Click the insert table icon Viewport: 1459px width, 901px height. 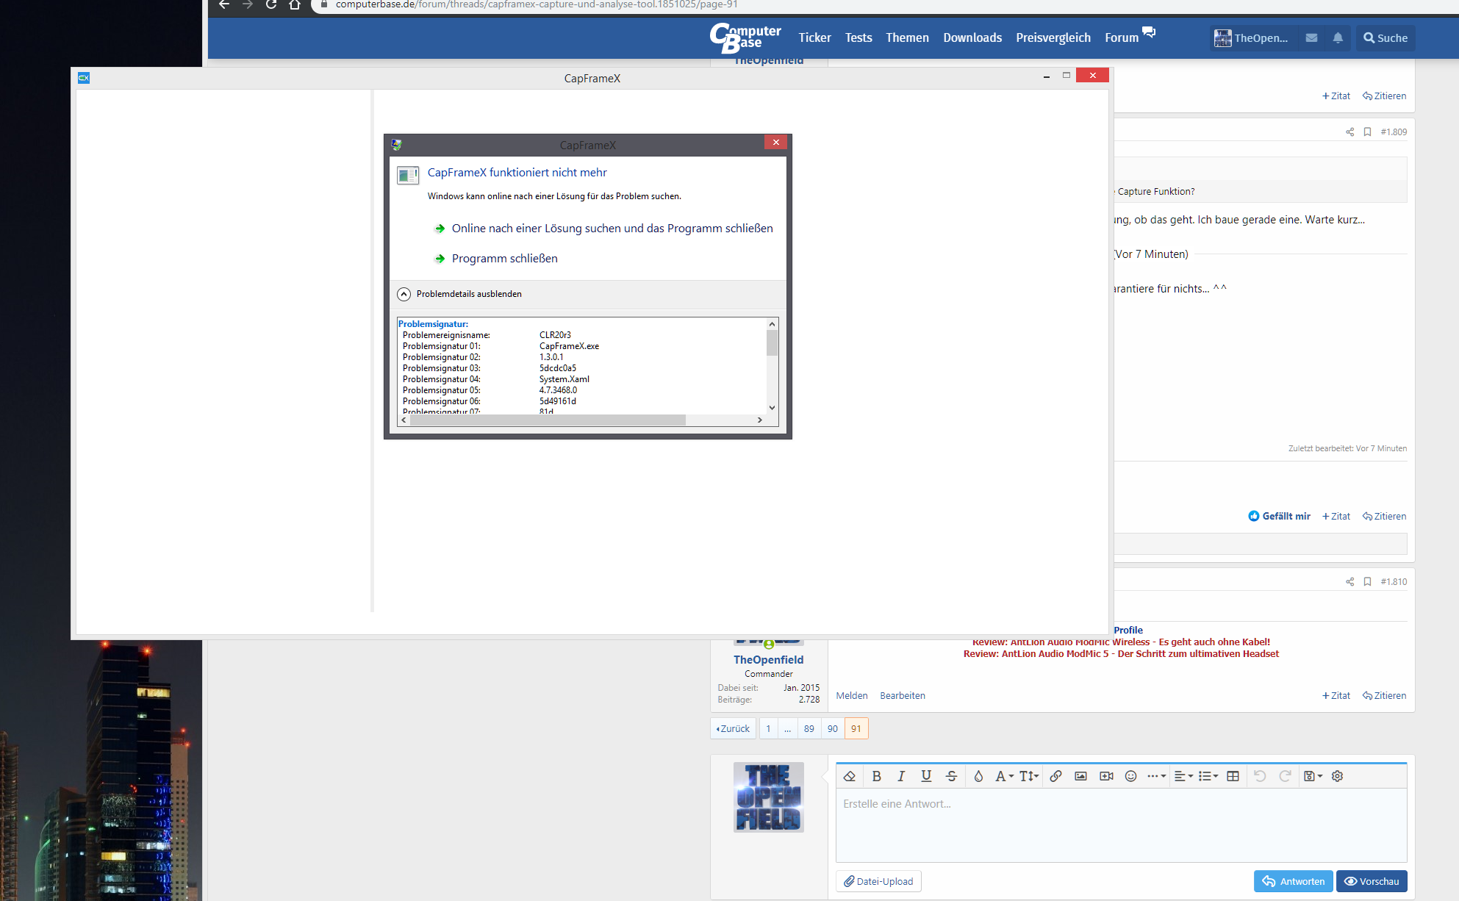coord(1233,776)
